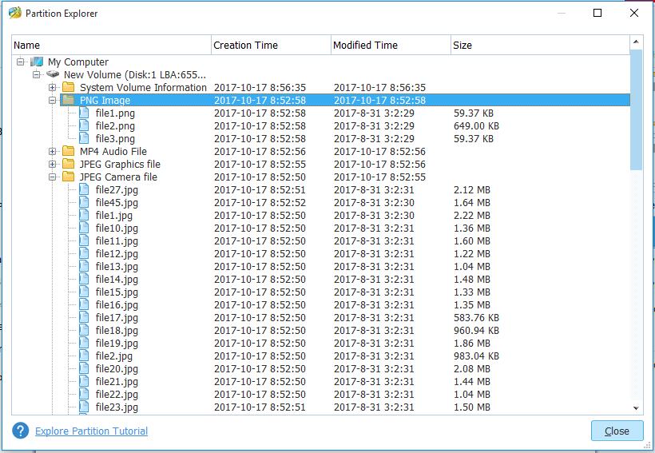Click the file1.png file icon
655x453 pixels.
coord(85,113)
